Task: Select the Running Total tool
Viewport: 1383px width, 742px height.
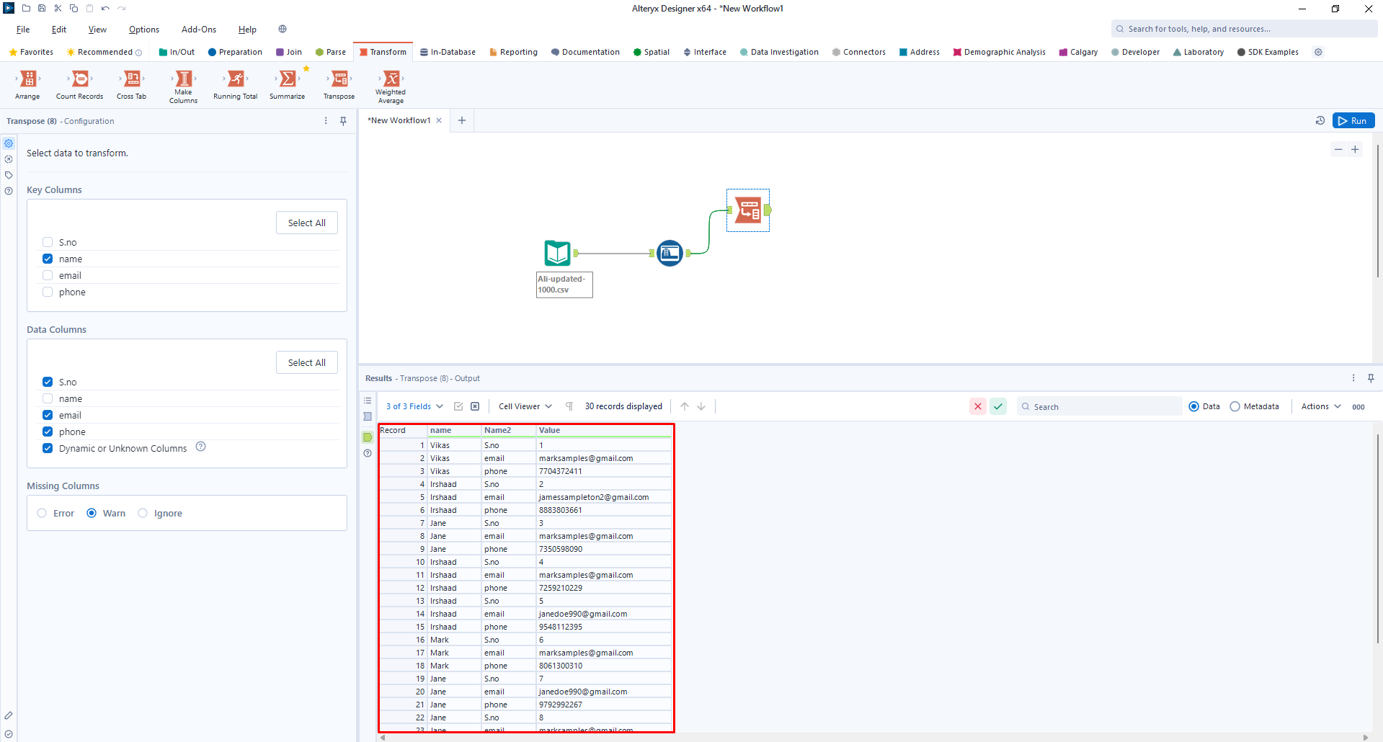Action: [x=236, y=79]
